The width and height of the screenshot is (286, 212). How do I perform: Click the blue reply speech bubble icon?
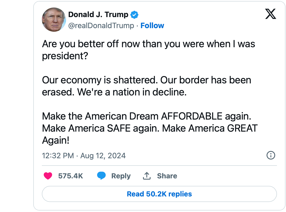tap(101, 176)
